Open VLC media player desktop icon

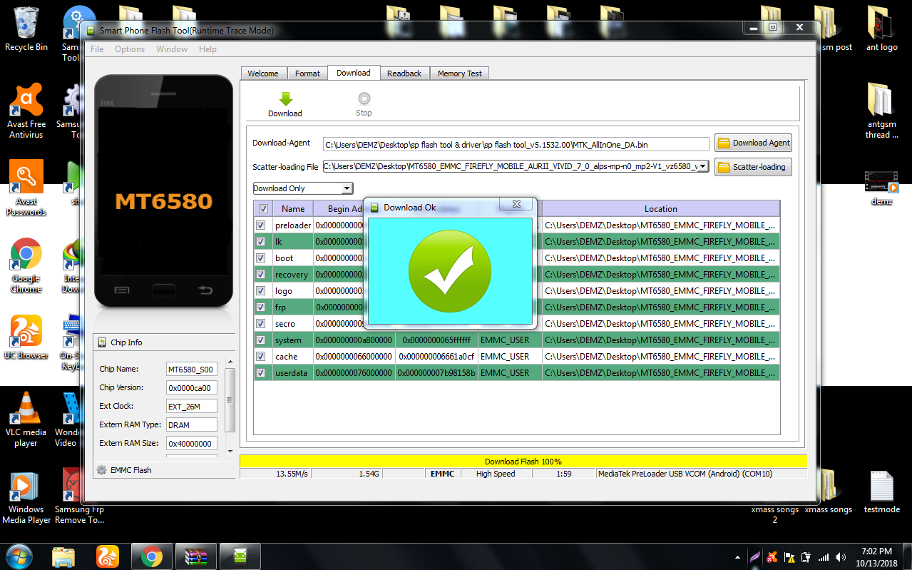point(26,419)
